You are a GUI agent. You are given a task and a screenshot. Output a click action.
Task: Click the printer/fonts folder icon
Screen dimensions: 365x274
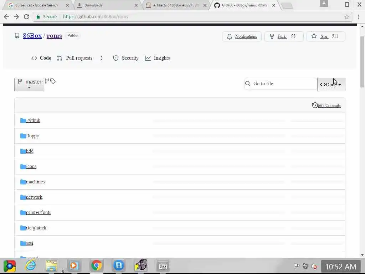pyautogui.click(x=23, y=213)
